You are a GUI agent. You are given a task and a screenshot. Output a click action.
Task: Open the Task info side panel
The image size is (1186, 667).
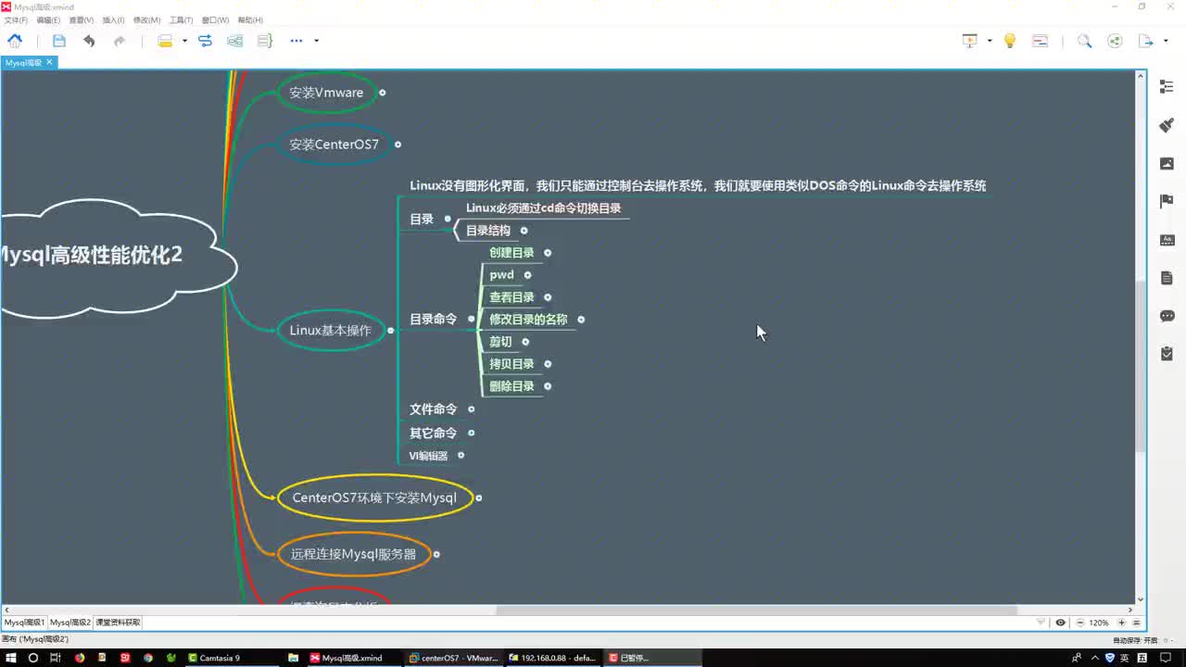[x=1167, y=354]
